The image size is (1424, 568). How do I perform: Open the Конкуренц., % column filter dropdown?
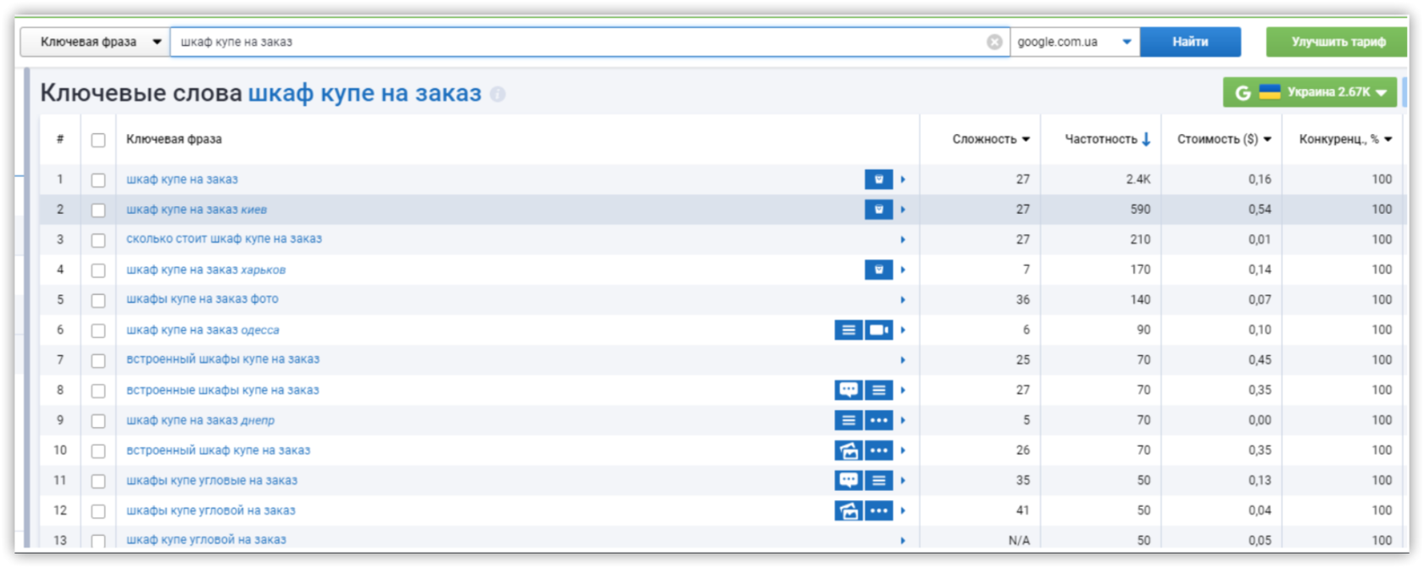pos(1388,139)
